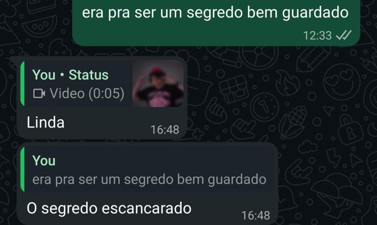Tap the padlock doodle in chat wallpaper
Image resolution: width=377 pixels, height=225 pixels.
pos(348,130)
